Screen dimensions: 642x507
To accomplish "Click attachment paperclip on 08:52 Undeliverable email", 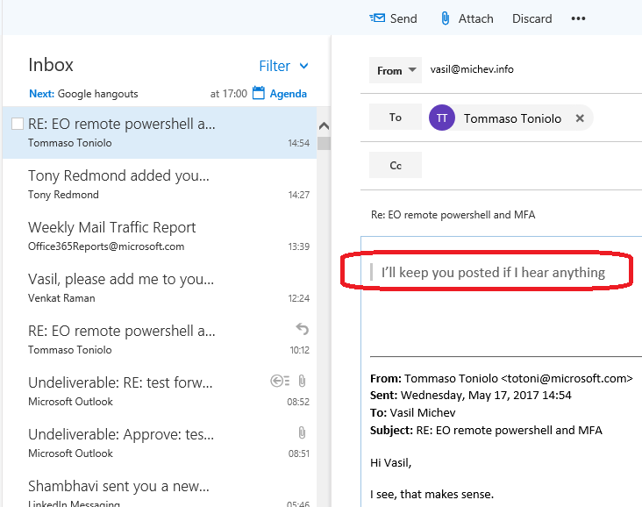I will (302, 381).
